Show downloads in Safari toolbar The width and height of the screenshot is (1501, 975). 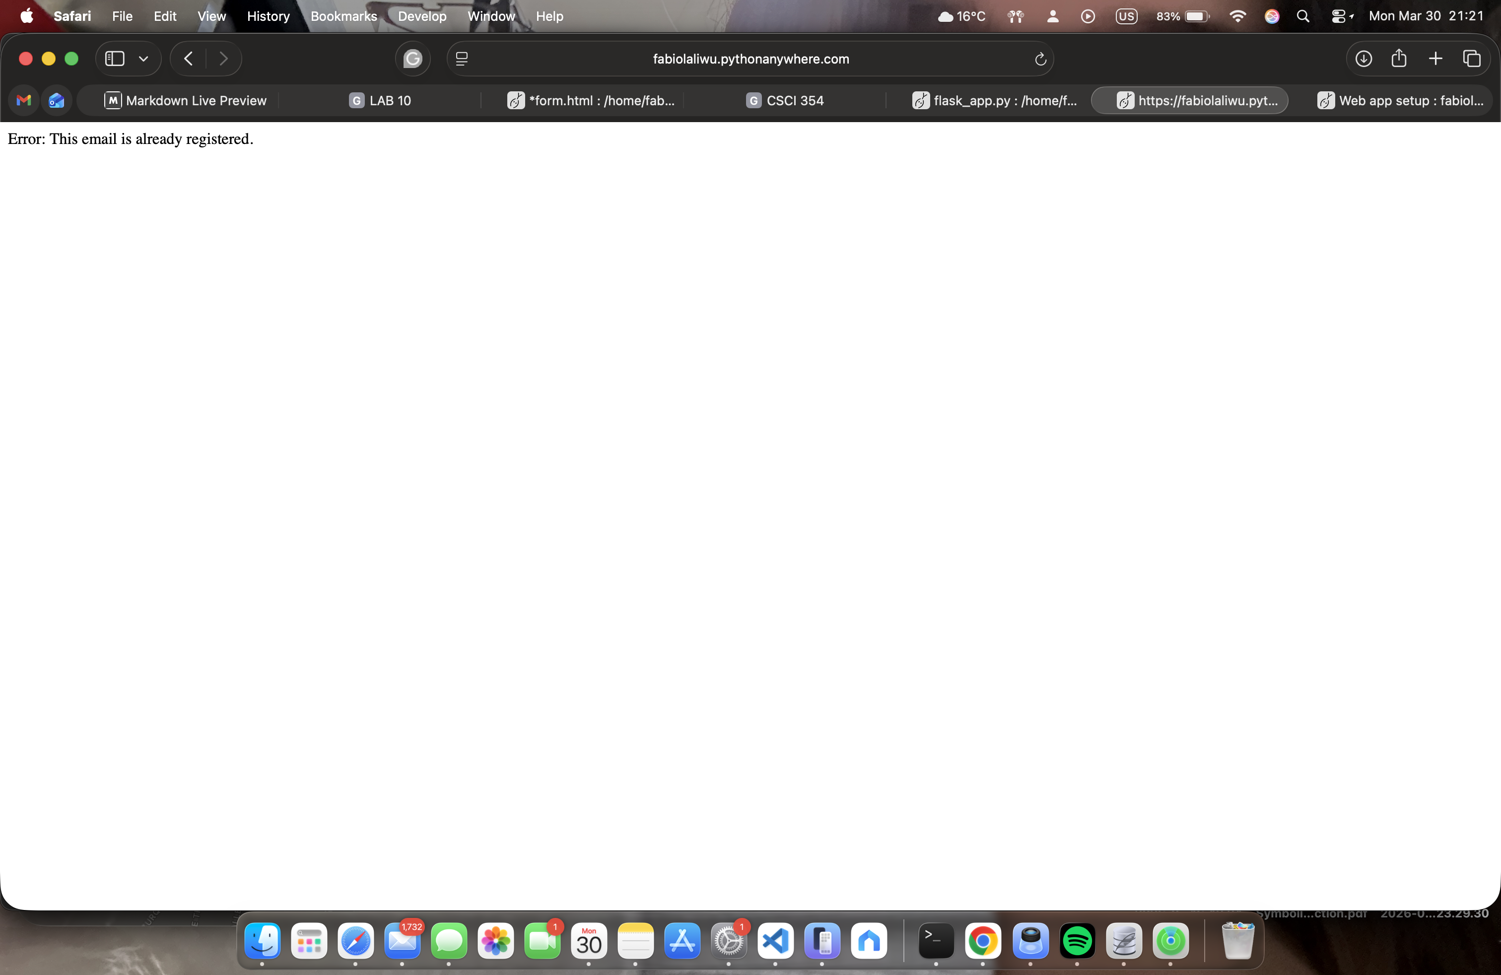(x=1363, y=59)
